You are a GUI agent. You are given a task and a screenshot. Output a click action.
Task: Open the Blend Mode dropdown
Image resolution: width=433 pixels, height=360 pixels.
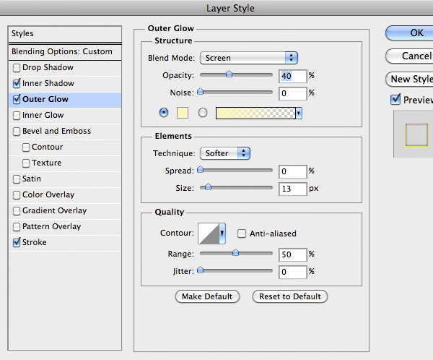pyautogui.click(x=250, y=58)
